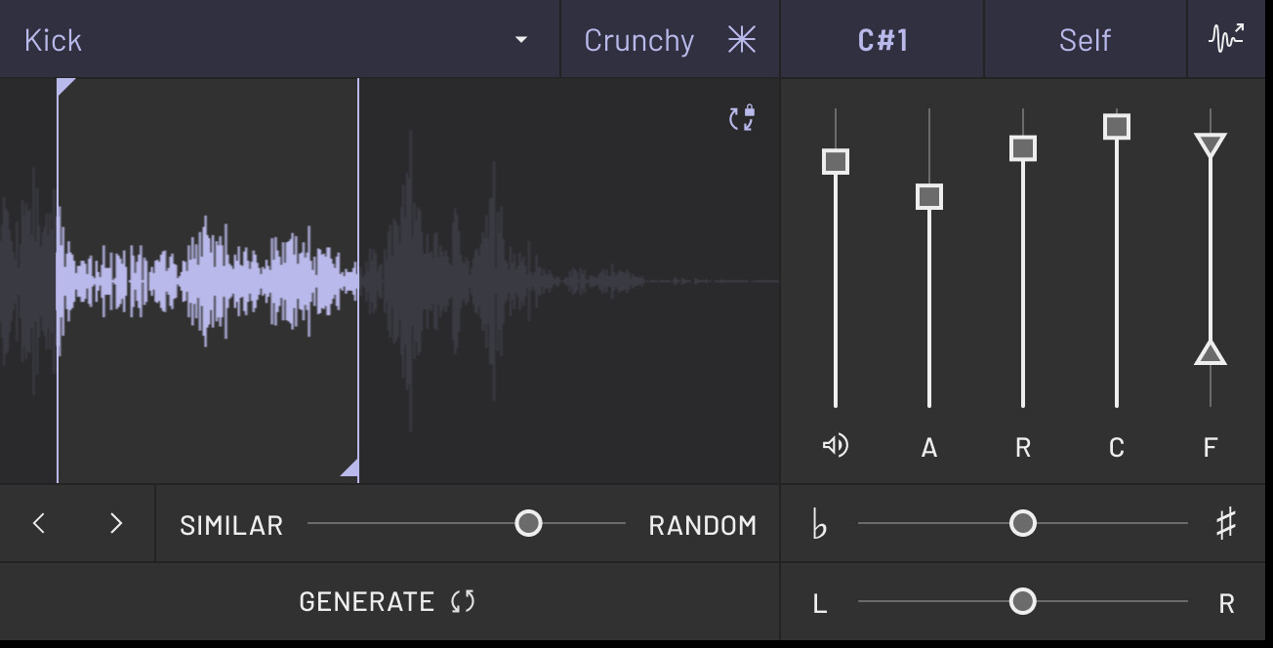Click the waveform expand icon at top right
This screenshot has height=648, width=1273.
tap(1226, 39)
